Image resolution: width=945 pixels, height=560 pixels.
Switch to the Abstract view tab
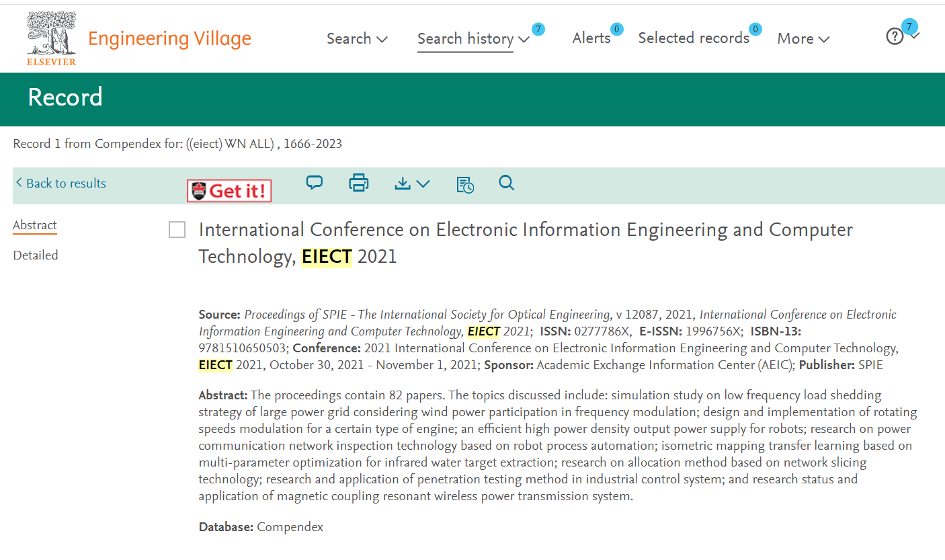pyautogui.click(x=35, y=225)
